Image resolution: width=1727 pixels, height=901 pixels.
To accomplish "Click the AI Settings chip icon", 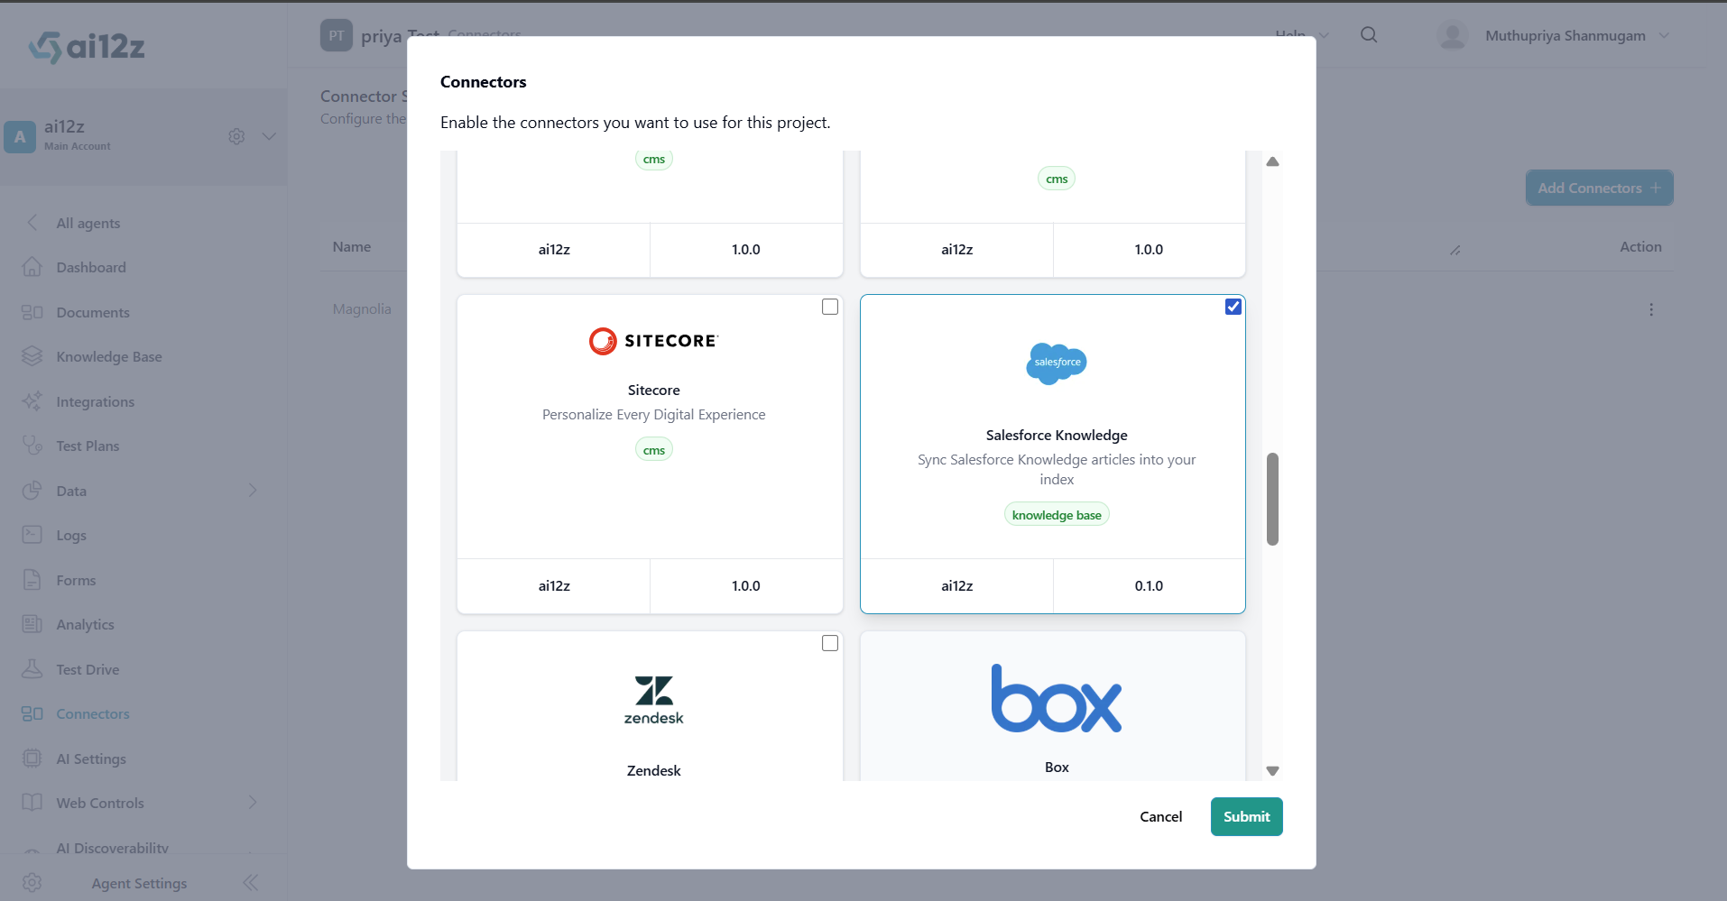I will pos(32,758).
